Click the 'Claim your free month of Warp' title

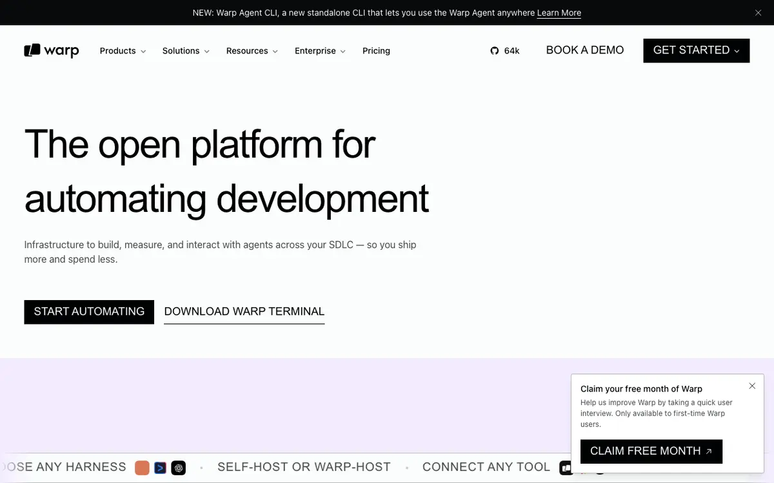click(641, 389)
